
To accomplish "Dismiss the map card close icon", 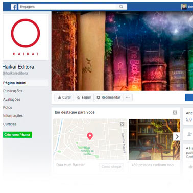I will [x=122, y=124].
